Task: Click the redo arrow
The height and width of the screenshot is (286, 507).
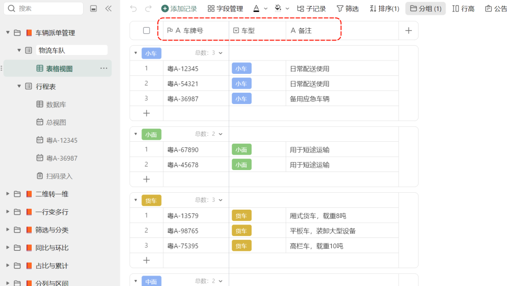Action: (148, 8)
